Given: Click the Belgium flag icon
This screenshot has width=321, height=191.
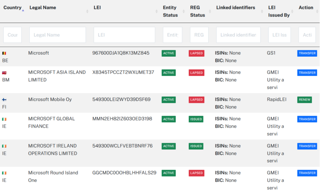Looking at the screenshot, I should point(4,53).
